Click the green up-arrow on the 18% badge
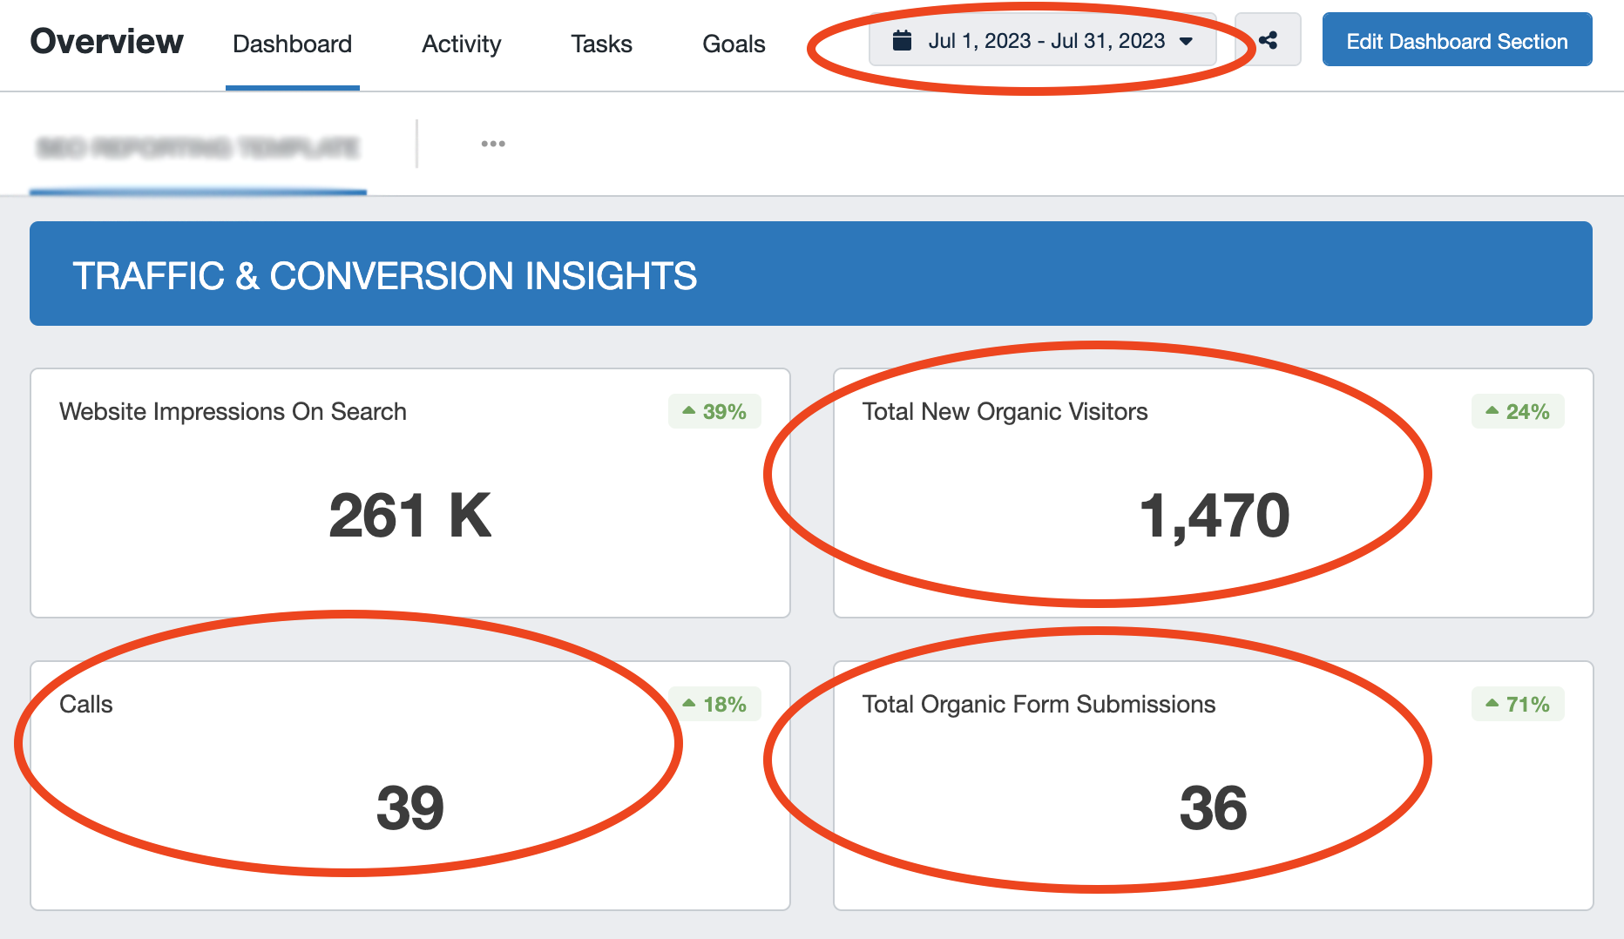 pos(688,703)
